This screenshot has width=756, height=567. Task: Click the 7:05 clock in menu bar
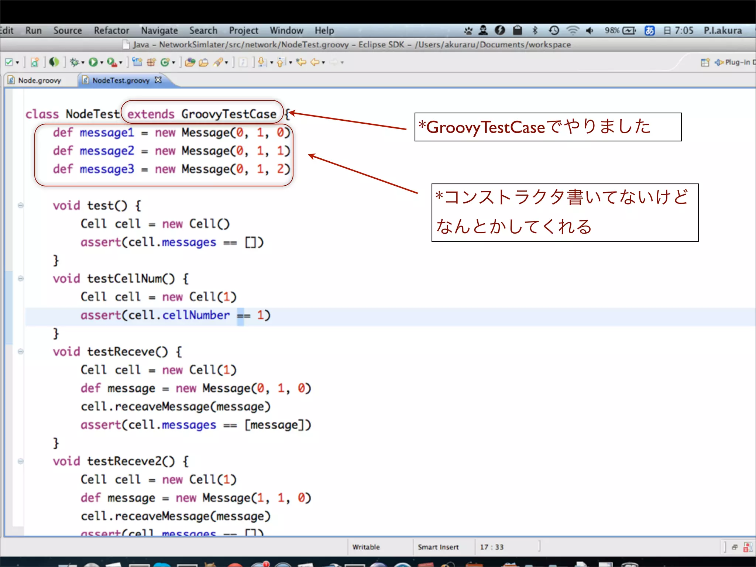point(684,30)
